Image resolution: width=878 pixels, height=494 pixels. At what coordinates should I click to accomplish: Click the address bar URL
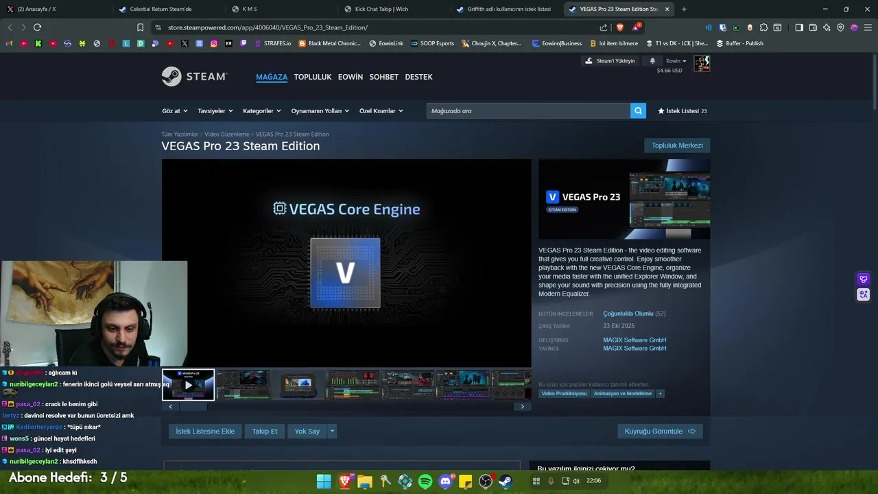pos(268,27)
